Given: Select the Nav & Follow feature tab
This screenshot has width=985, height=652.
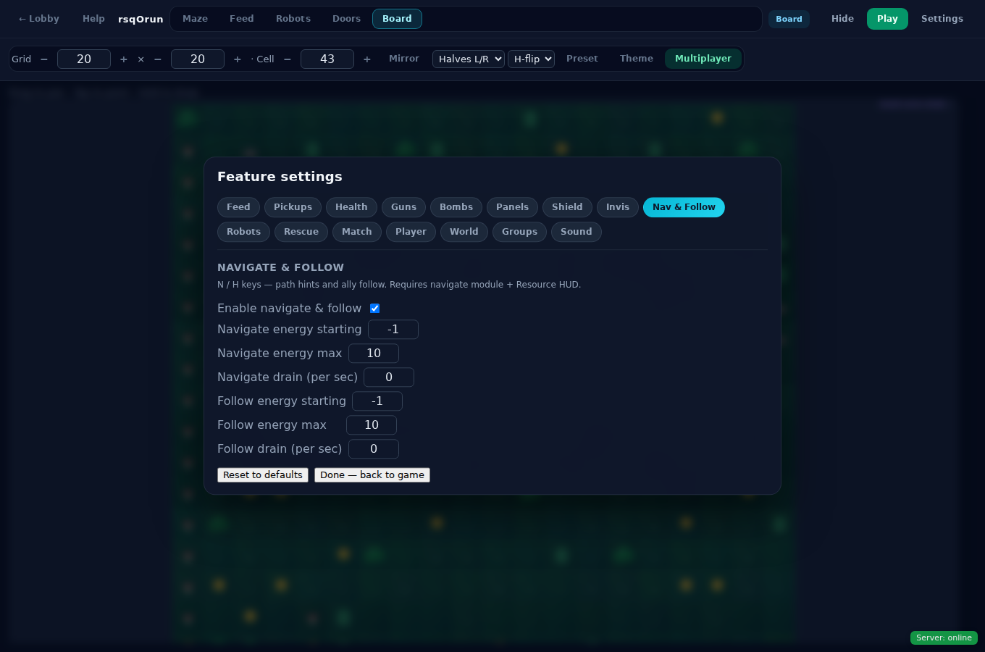Looking at the screenshot, I should coord(684,207).
